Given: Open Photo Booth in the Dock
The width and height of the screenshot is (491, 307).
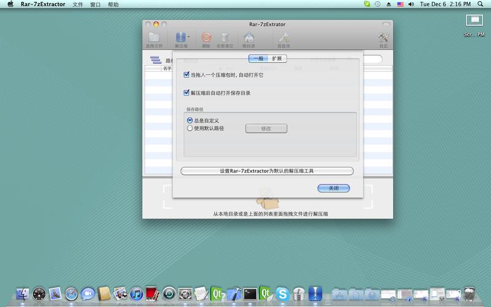Looking at the screenshot, I should (153, 294).
